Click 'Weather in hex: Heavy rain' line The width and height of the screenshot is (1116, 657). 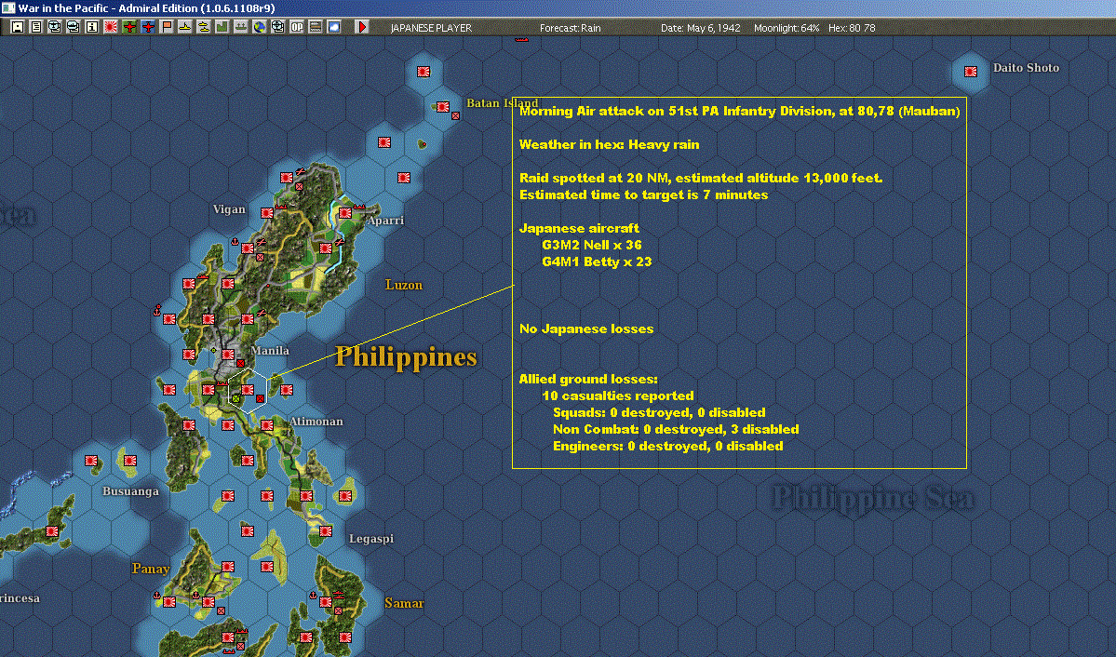[610, 144]
